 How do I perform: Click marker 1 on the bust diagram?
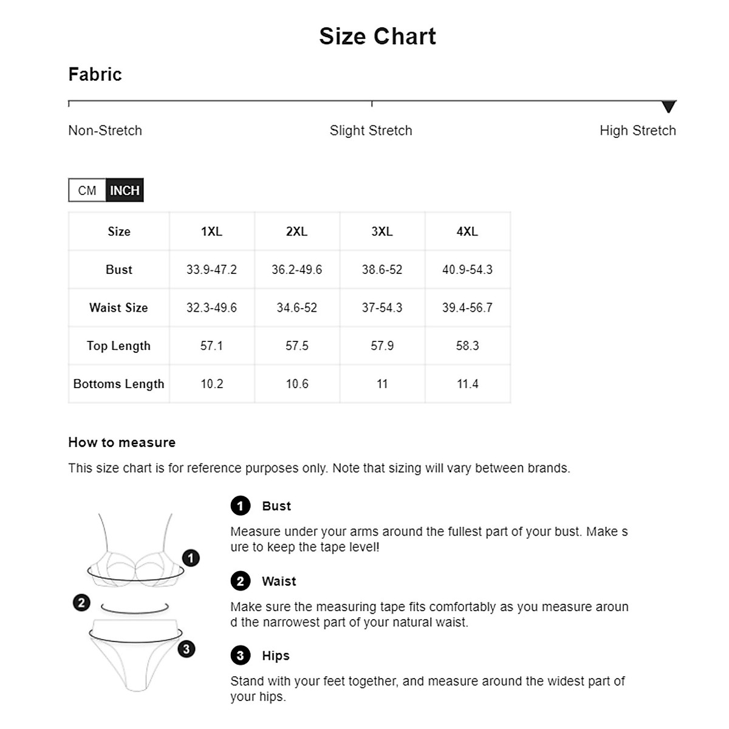coord(191,558)
